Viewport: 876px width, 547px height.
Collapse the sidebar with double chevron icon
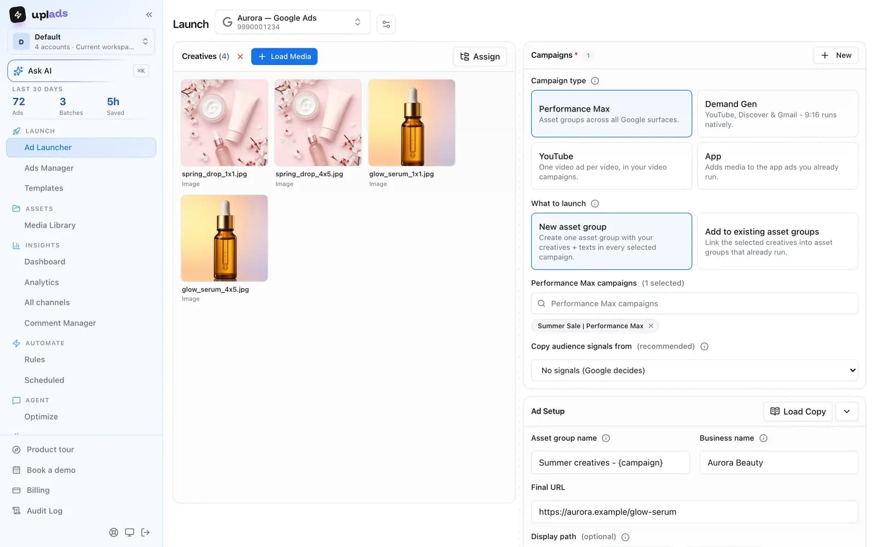149,15
